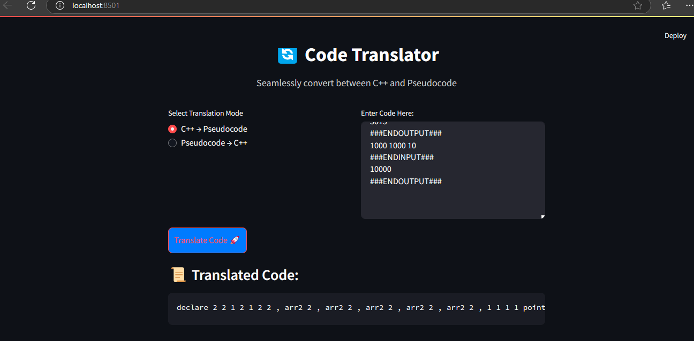Reload the page with the refresh icon
Screen dimensions: 694x341
coord(31,5)
